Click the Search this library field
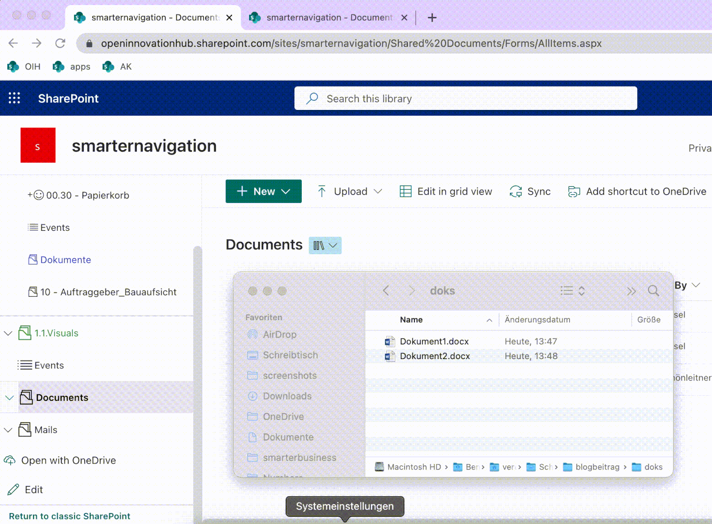The image size is (712, 524). coord(465,98)
